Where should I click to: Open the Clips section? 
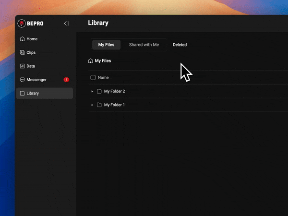[x=31, y=52]
